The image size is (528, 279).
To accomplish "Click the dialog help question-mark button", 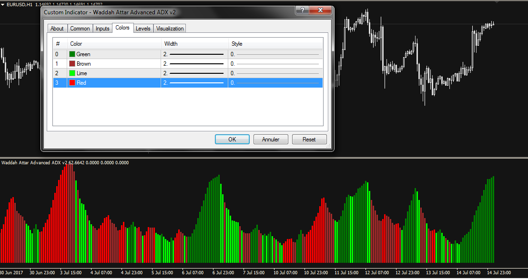I will click(303, 10).
